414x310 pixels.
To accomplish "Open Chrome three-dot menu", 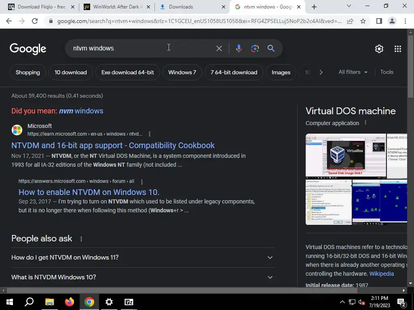I will (405, 21).
